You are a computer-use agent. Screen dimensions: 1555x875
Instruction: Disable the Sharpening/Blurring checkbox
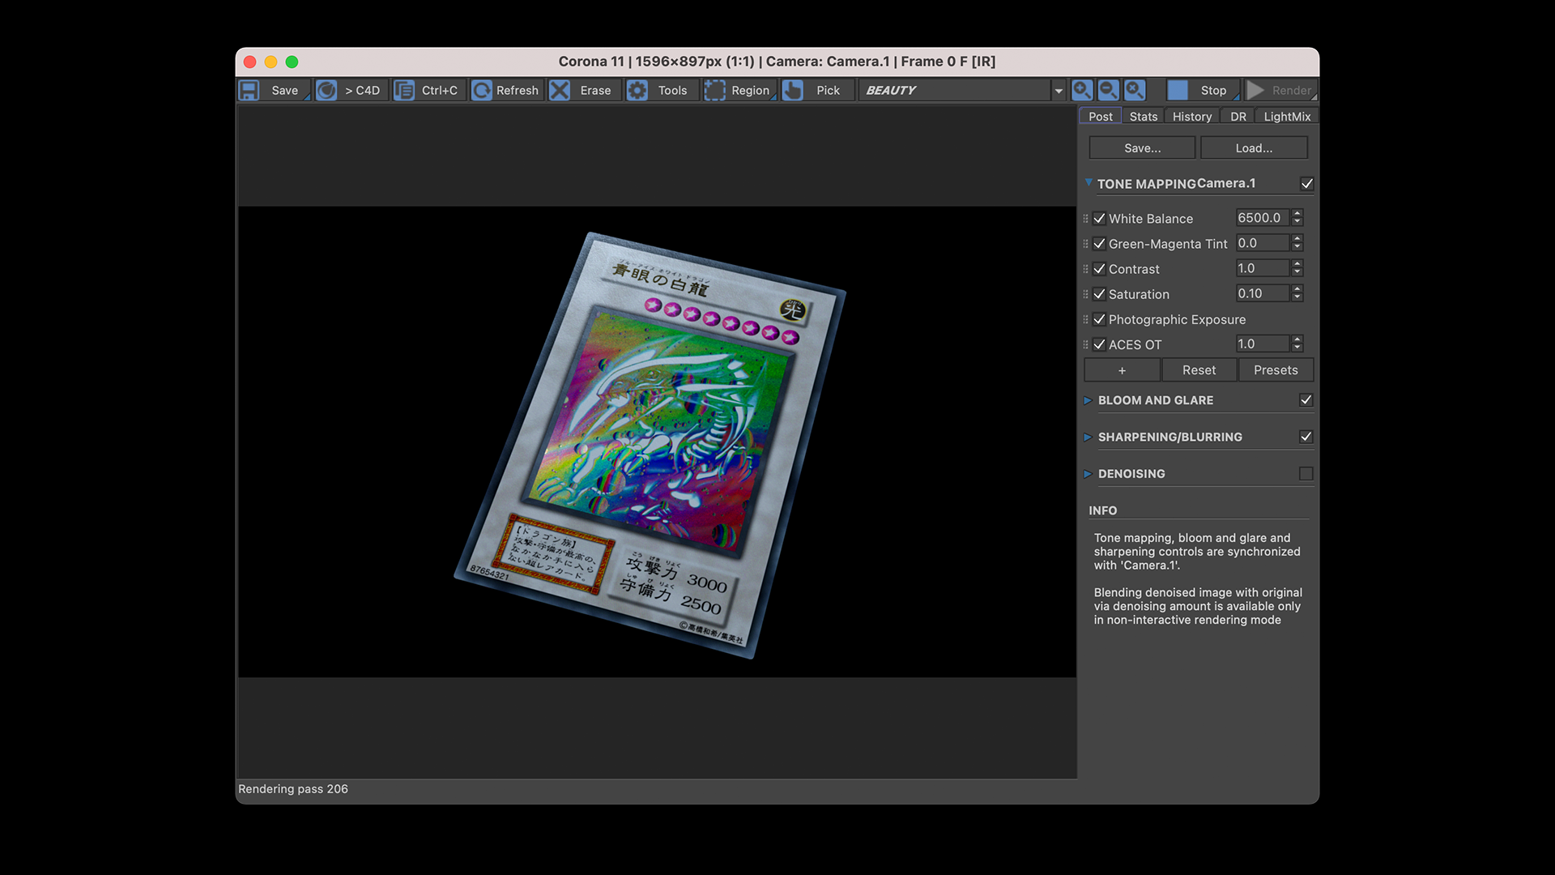click(1306, 437)
